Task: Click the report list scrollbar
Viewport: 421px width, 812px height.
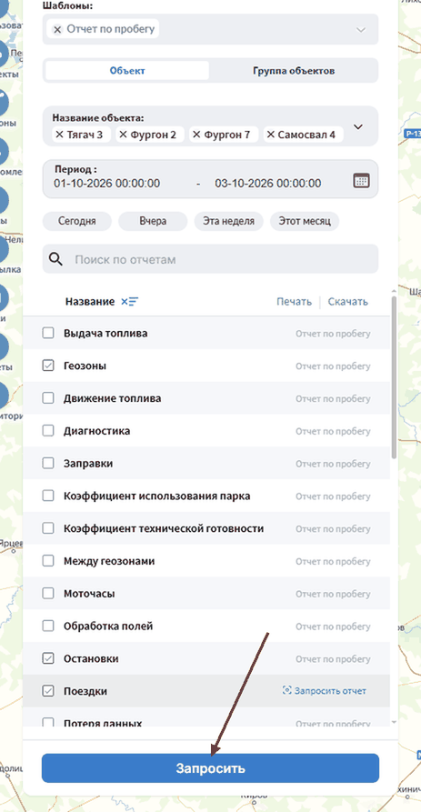Action: coord(394,378)
